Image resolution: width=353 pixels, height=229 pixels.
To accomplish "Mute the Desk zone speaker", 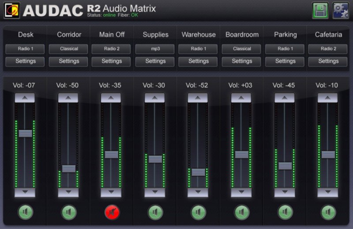I will click(x=25, y=212).
